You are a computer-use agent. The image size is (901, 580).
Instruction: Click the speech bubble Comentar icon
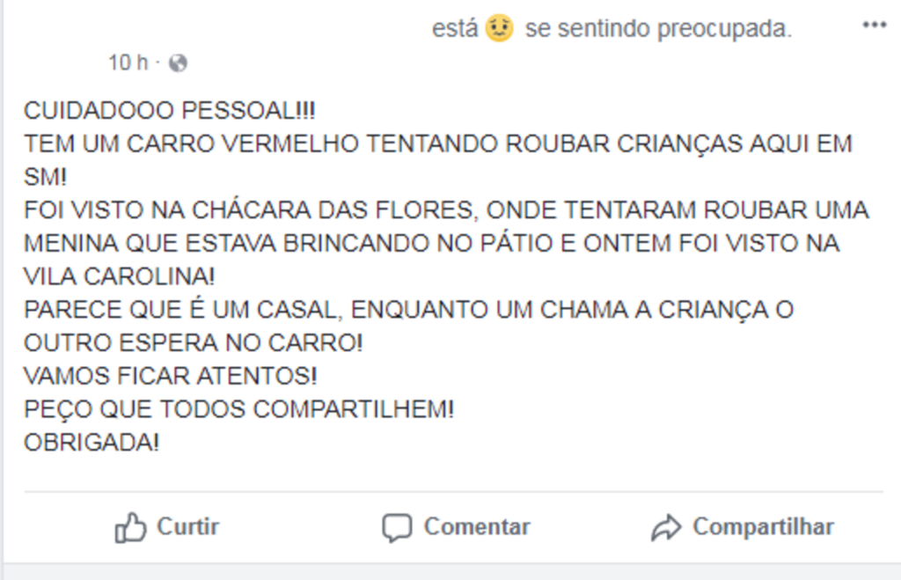point(399,526)
